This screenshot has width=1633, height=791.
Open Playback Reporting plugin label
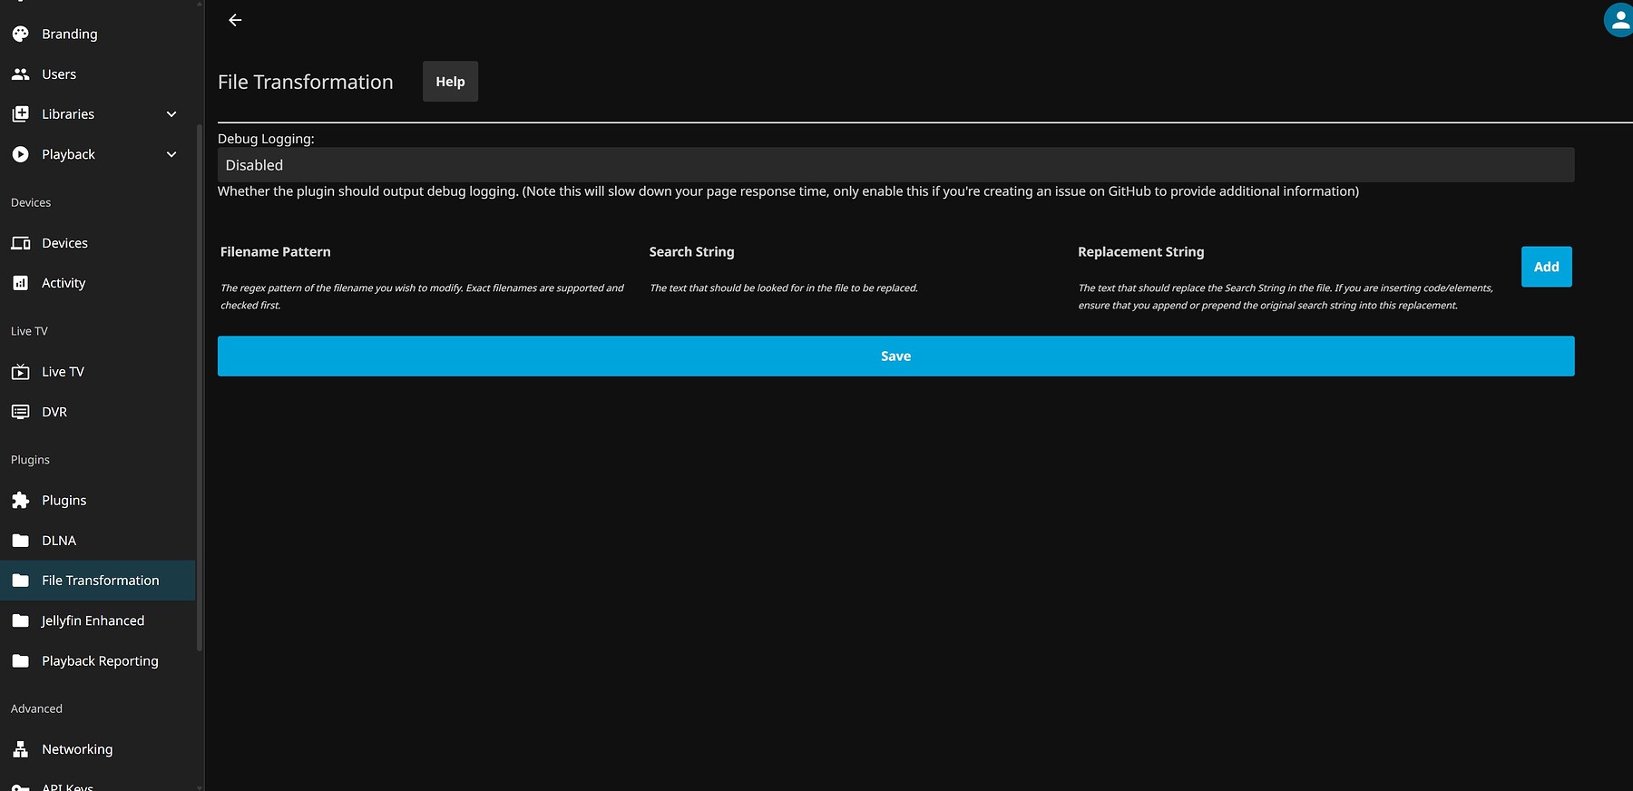[x=100, y=661]
